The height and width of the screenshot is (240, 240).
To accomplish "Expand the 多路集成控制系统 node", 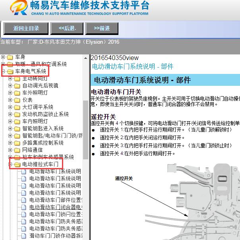I will pyautogui.click(x=10, y=143).
